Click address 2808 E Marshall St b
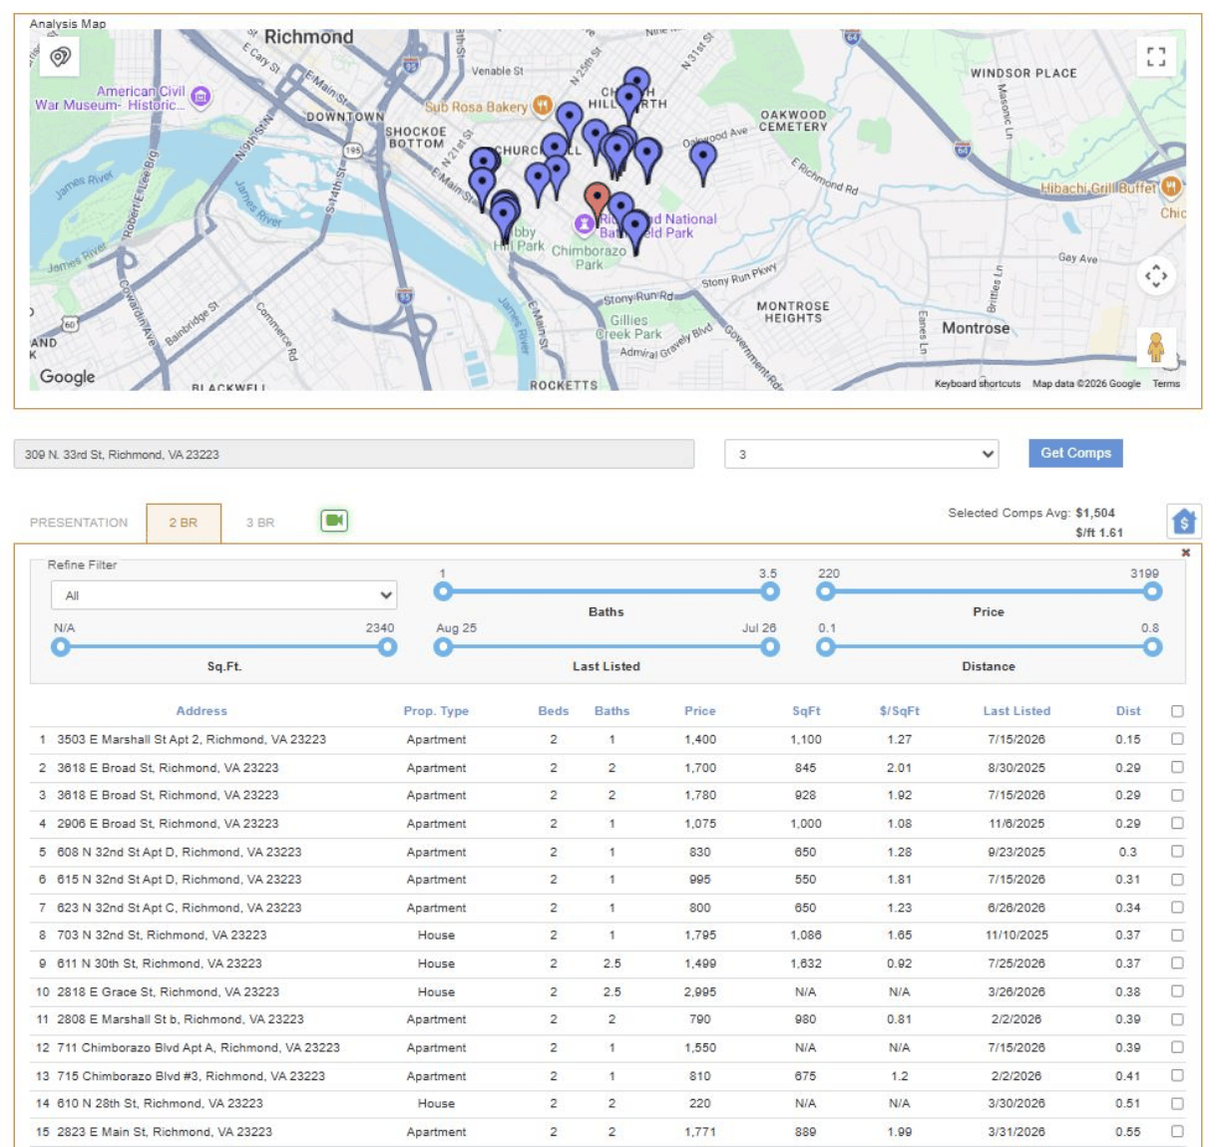 click(x=181, y=1019)
